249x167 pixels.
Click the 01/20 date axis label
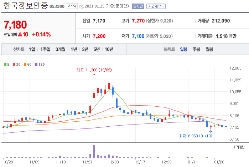(x=219, y=162)
